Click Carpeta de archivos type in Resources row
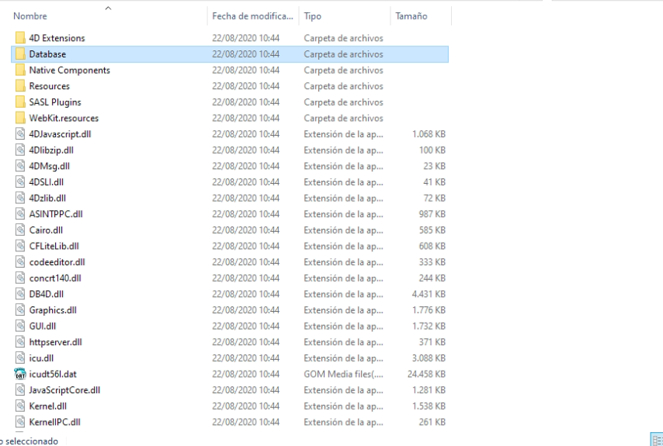Image resolution: width=663 pixels, height=446 pixels. tap(343, 86)
